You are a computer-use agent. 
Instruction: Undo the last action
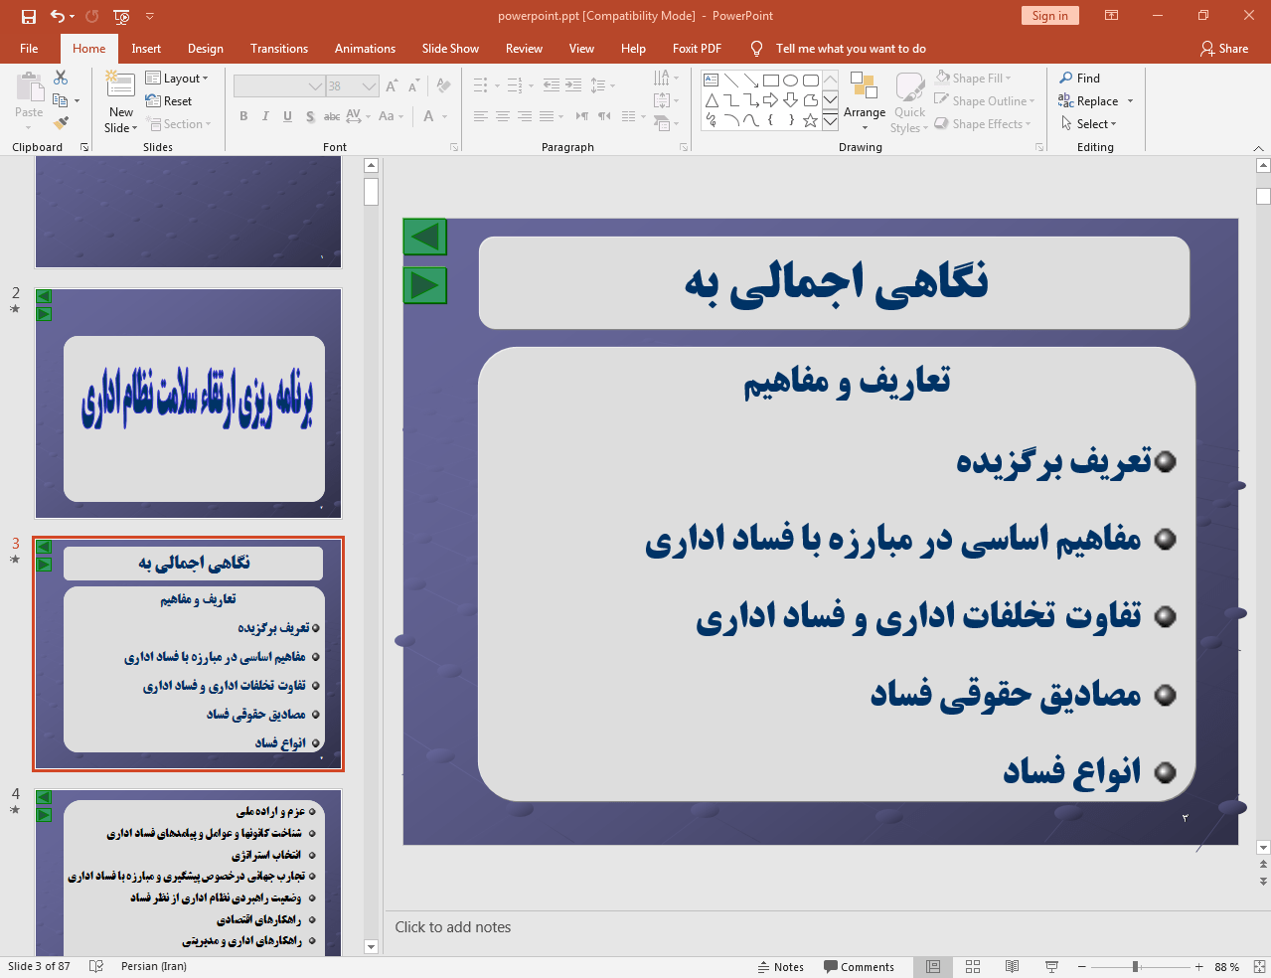[58, 16]
